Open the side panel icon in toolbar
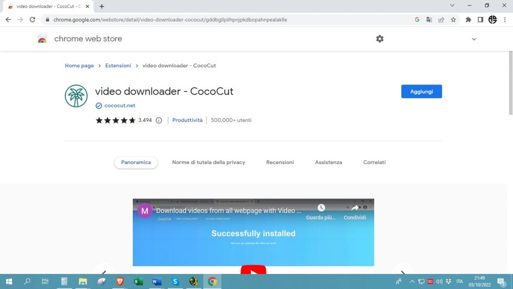 click(480, 19)
